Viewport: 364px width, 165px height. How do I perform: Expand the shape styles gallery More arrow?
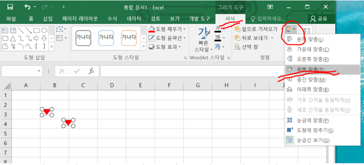pos(144,47)
